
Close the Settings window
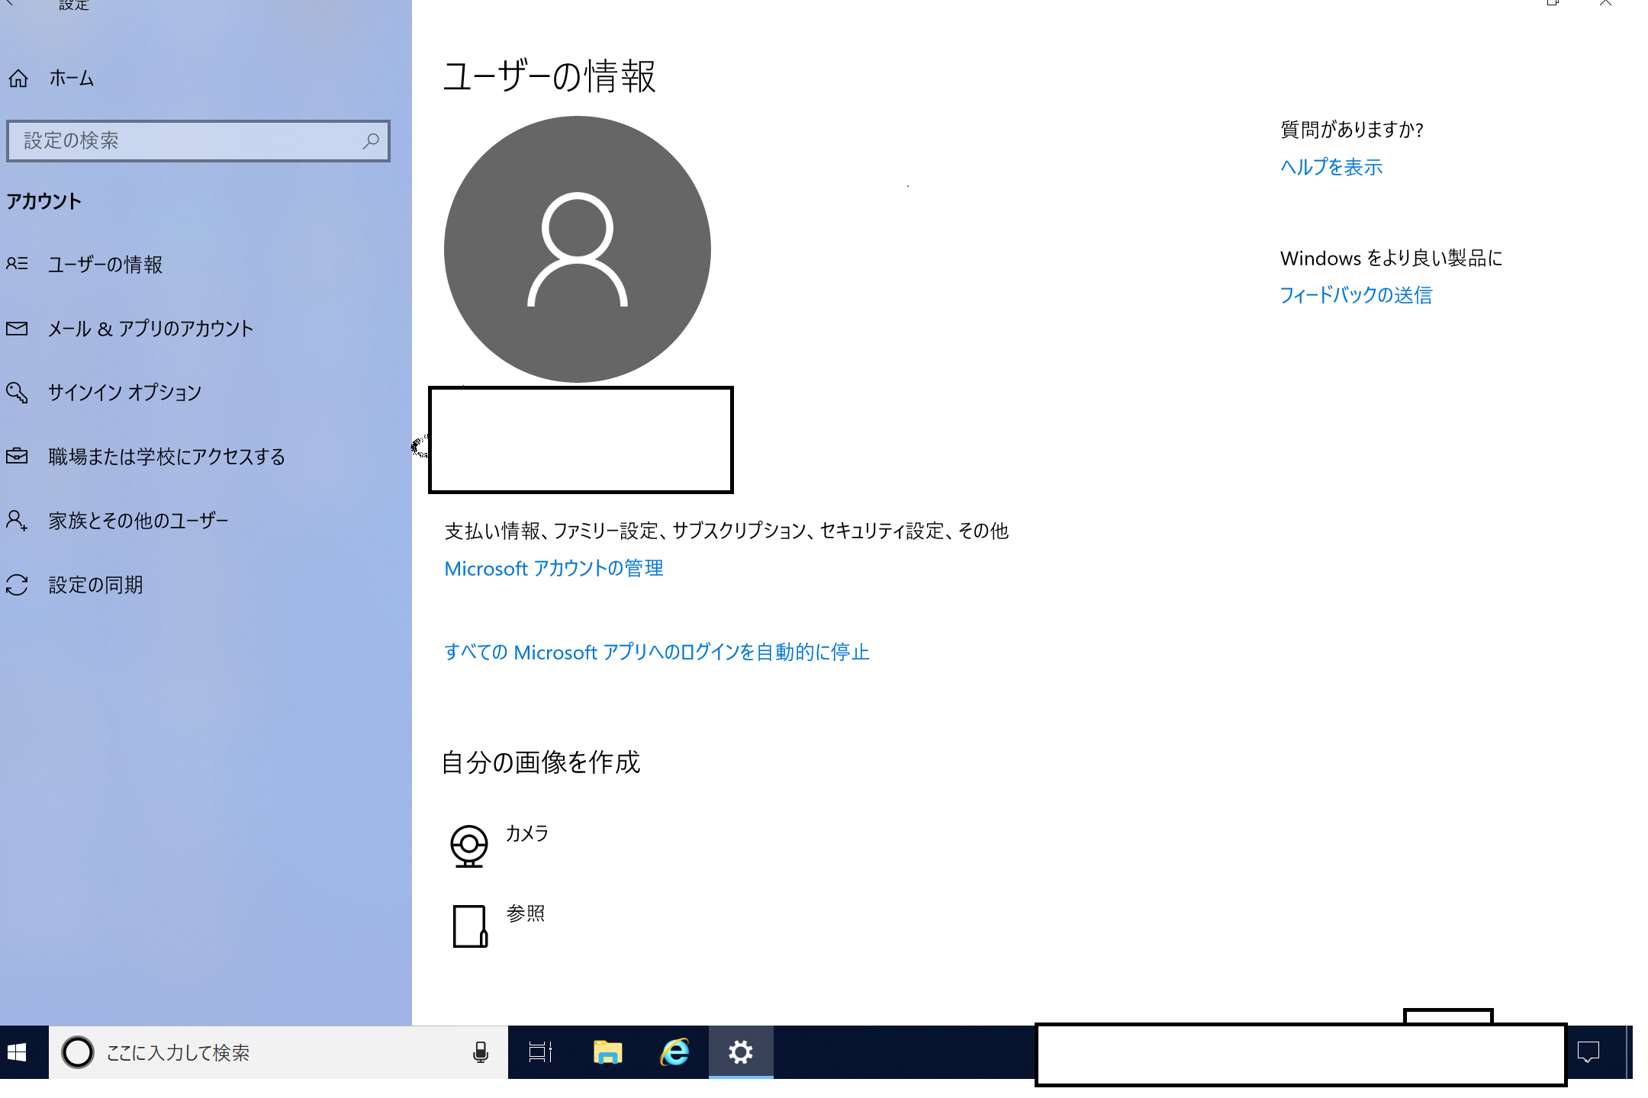[1605, 3]
